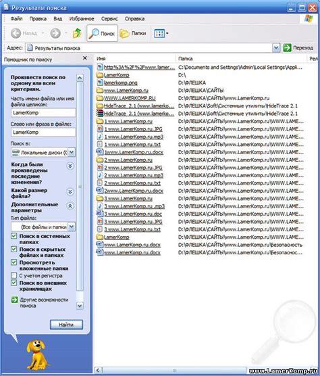Open the Поиск в drives dropdown

(x=72, y=152)
